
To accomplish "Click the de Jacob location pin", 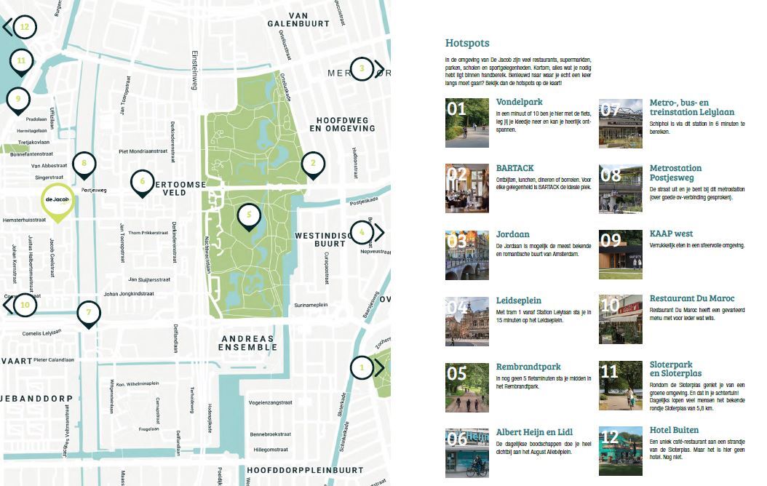I will 57,200.
